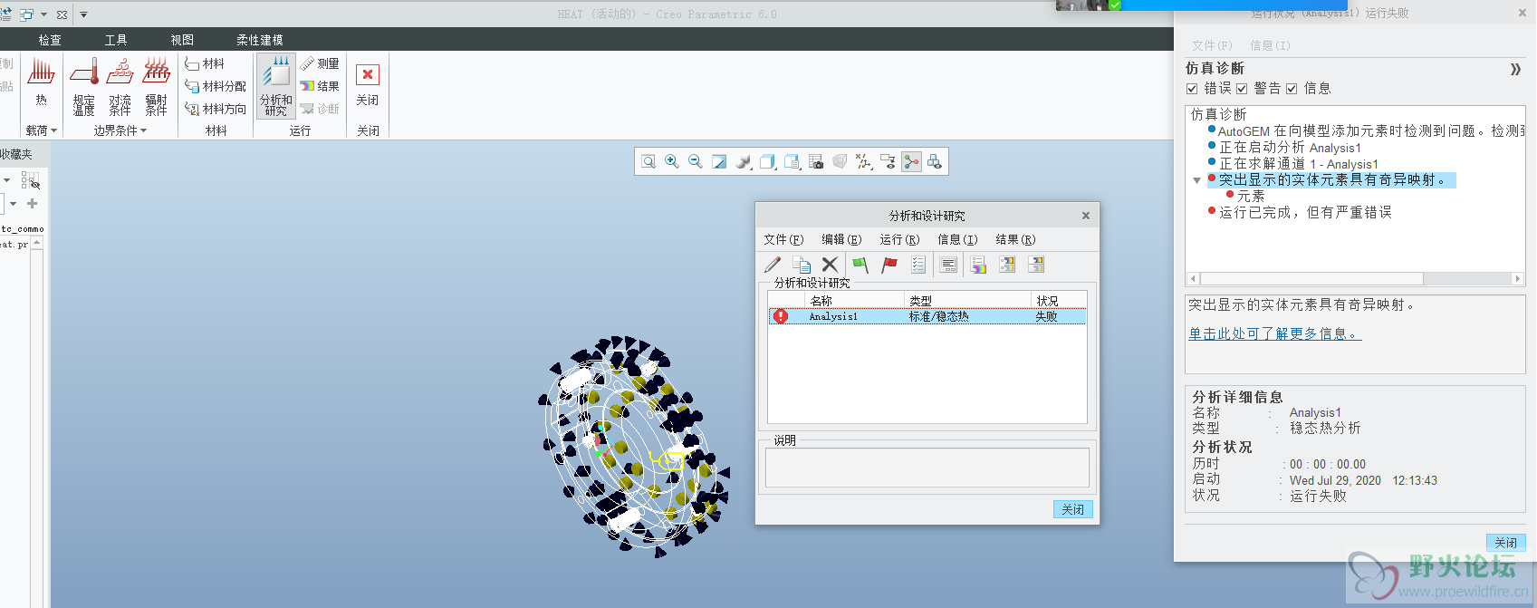Open the 载荷 group dropdown
The width and height of the screenshot is (1537, 608).
(x=42, y=130)
